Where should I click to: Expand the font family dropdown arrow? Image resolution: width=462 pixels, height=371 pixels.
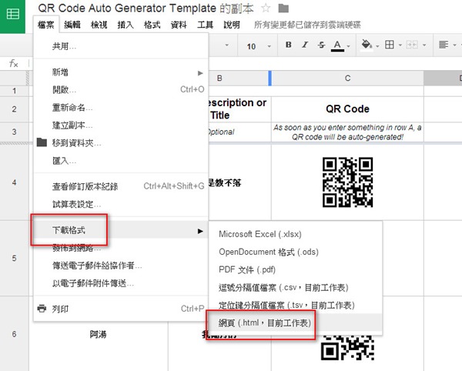point(226,45)
